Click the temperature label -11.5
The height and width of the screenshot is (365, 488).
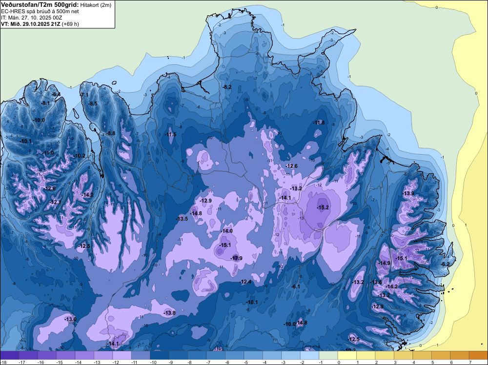tap(170, 134)
